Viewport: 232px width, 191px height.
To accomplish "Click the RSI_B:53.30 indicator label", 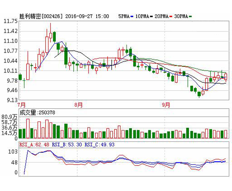I will (67, 144).
